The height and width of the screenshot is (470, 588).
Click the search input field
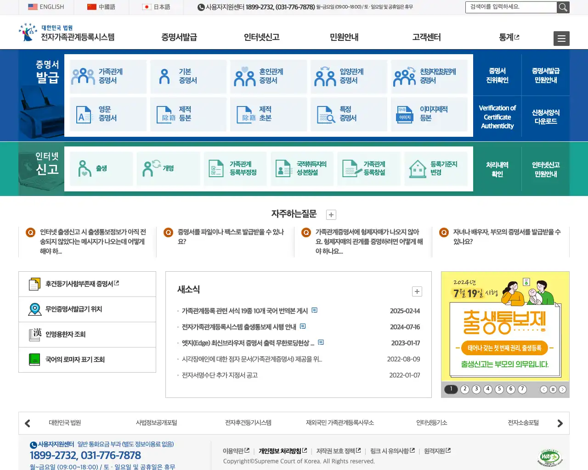(x=510, y=7)
